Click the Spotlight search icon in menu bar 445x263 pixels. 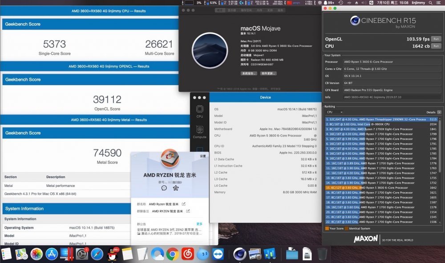(x=430, y=3)
